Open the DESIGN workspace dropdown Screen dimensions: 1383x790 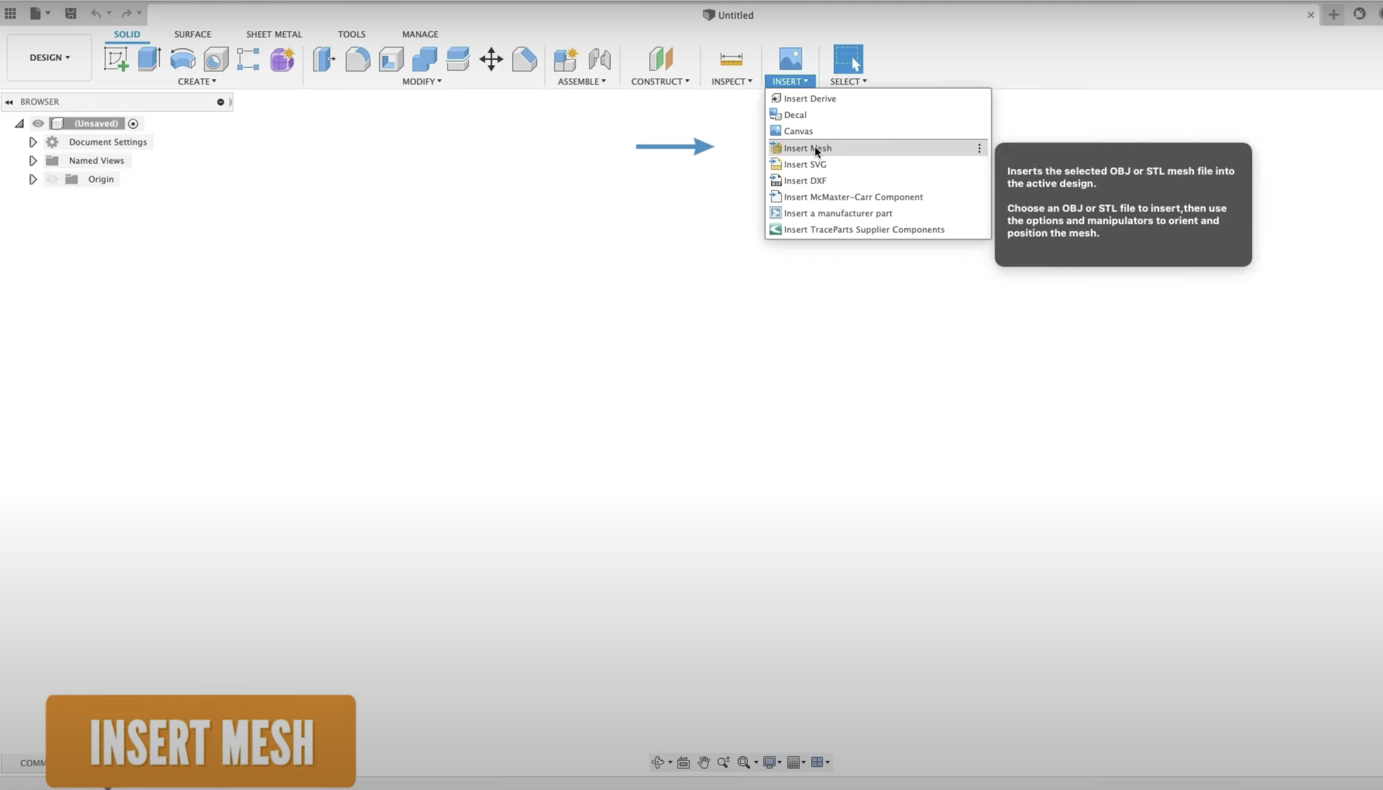[x=50, y=57]
